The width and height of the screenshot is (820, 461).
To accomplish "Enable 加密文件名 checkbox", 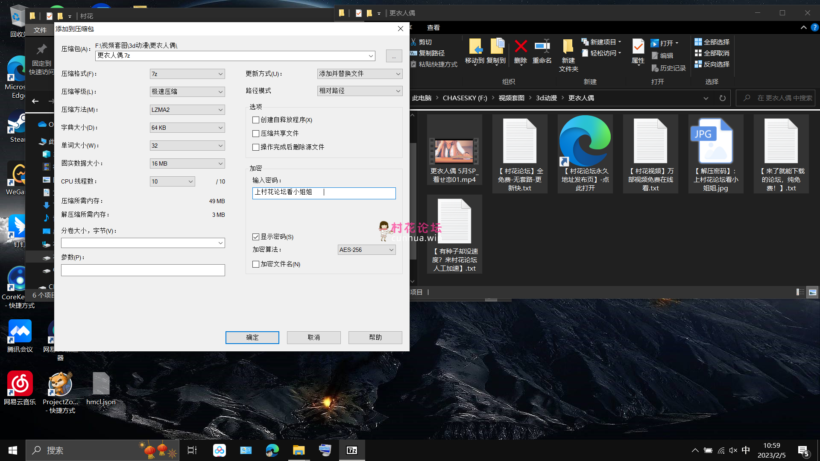I will tap(256, 264).
